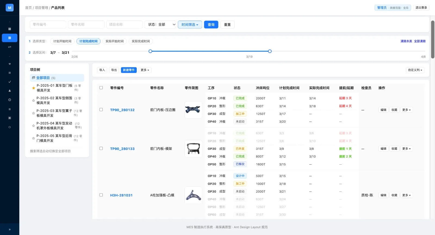This screenshot has height=235, width=435.
Task: Focus the 零件编号 search input
Action: pyautogui.click(x=48, y=24)
